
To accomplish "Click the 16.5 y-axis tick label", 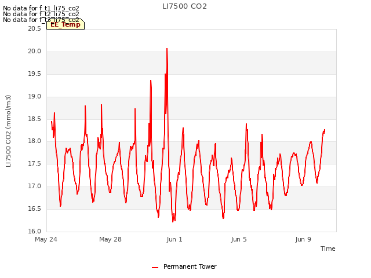I will point(34,209).
